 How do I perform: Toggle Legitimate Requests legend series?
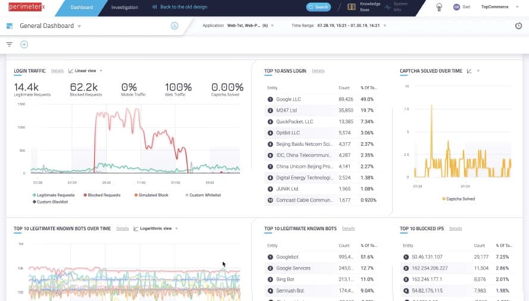(54, 195)
